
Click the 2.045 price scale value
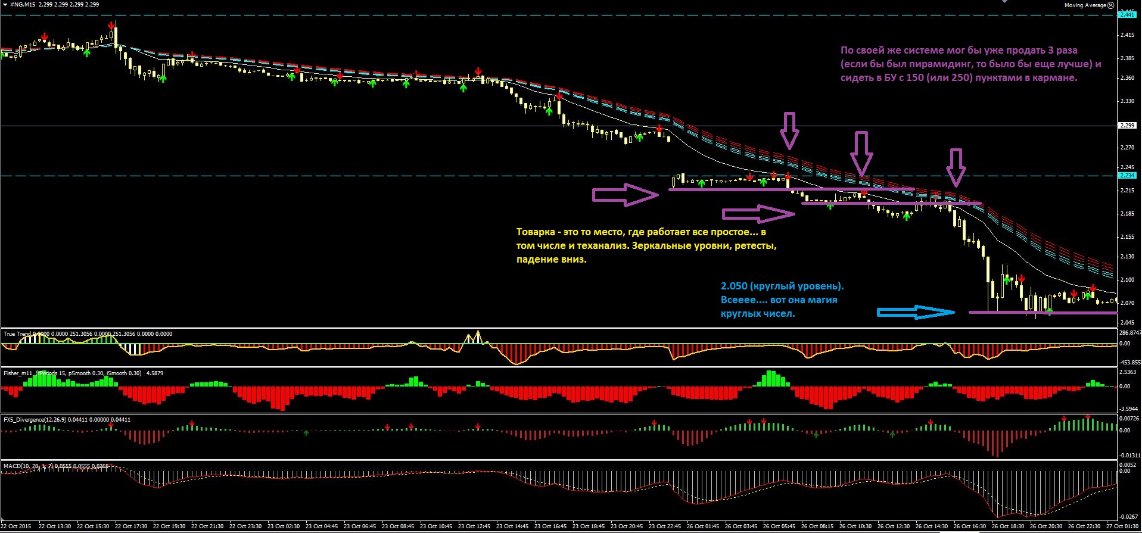click(x=1127, y=323)
